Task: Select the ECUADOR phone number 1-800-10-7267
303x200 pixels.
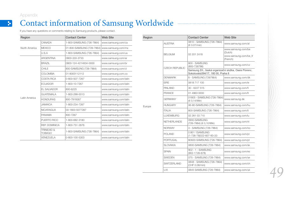Action: pos(74,84)
